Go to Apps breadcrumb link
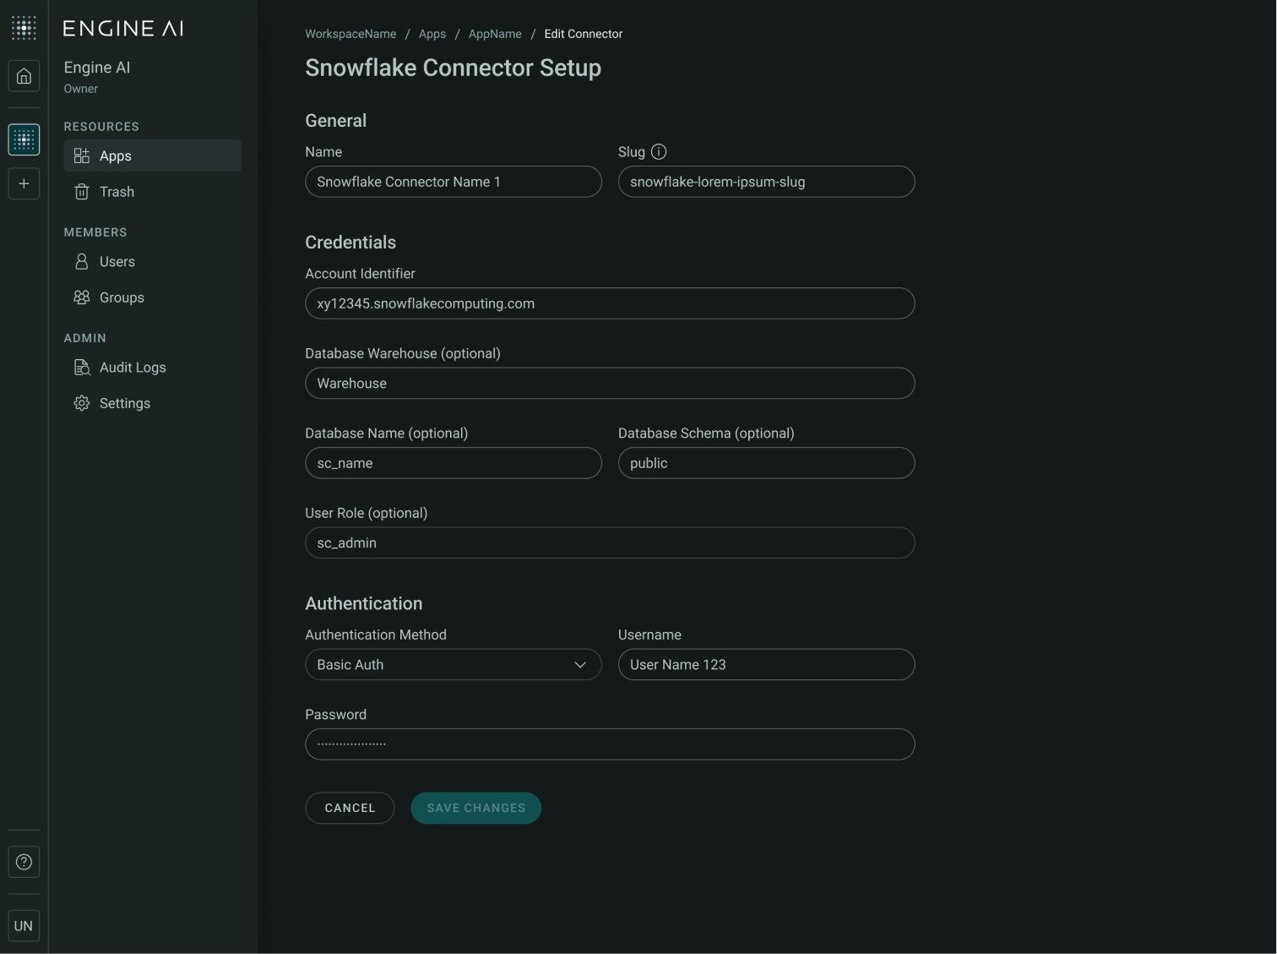This screenshot has width=1277, height=954. pyautogui.click(x=432, y=34)
